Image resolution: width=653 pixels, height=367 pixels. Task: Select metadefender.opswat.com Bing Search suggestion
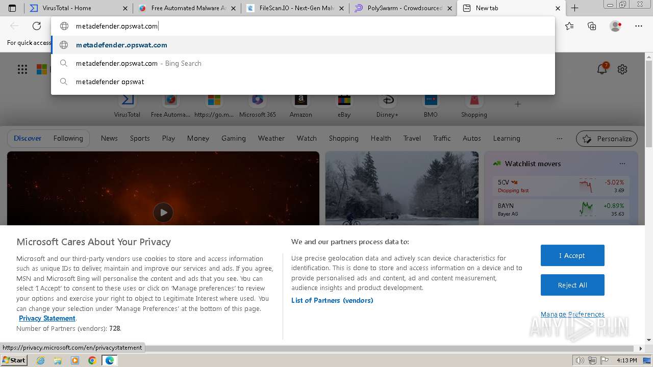pyautogui.click(x=303, y=63)
